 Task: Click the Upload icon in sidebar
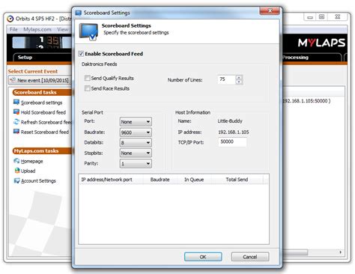[17, 171]
